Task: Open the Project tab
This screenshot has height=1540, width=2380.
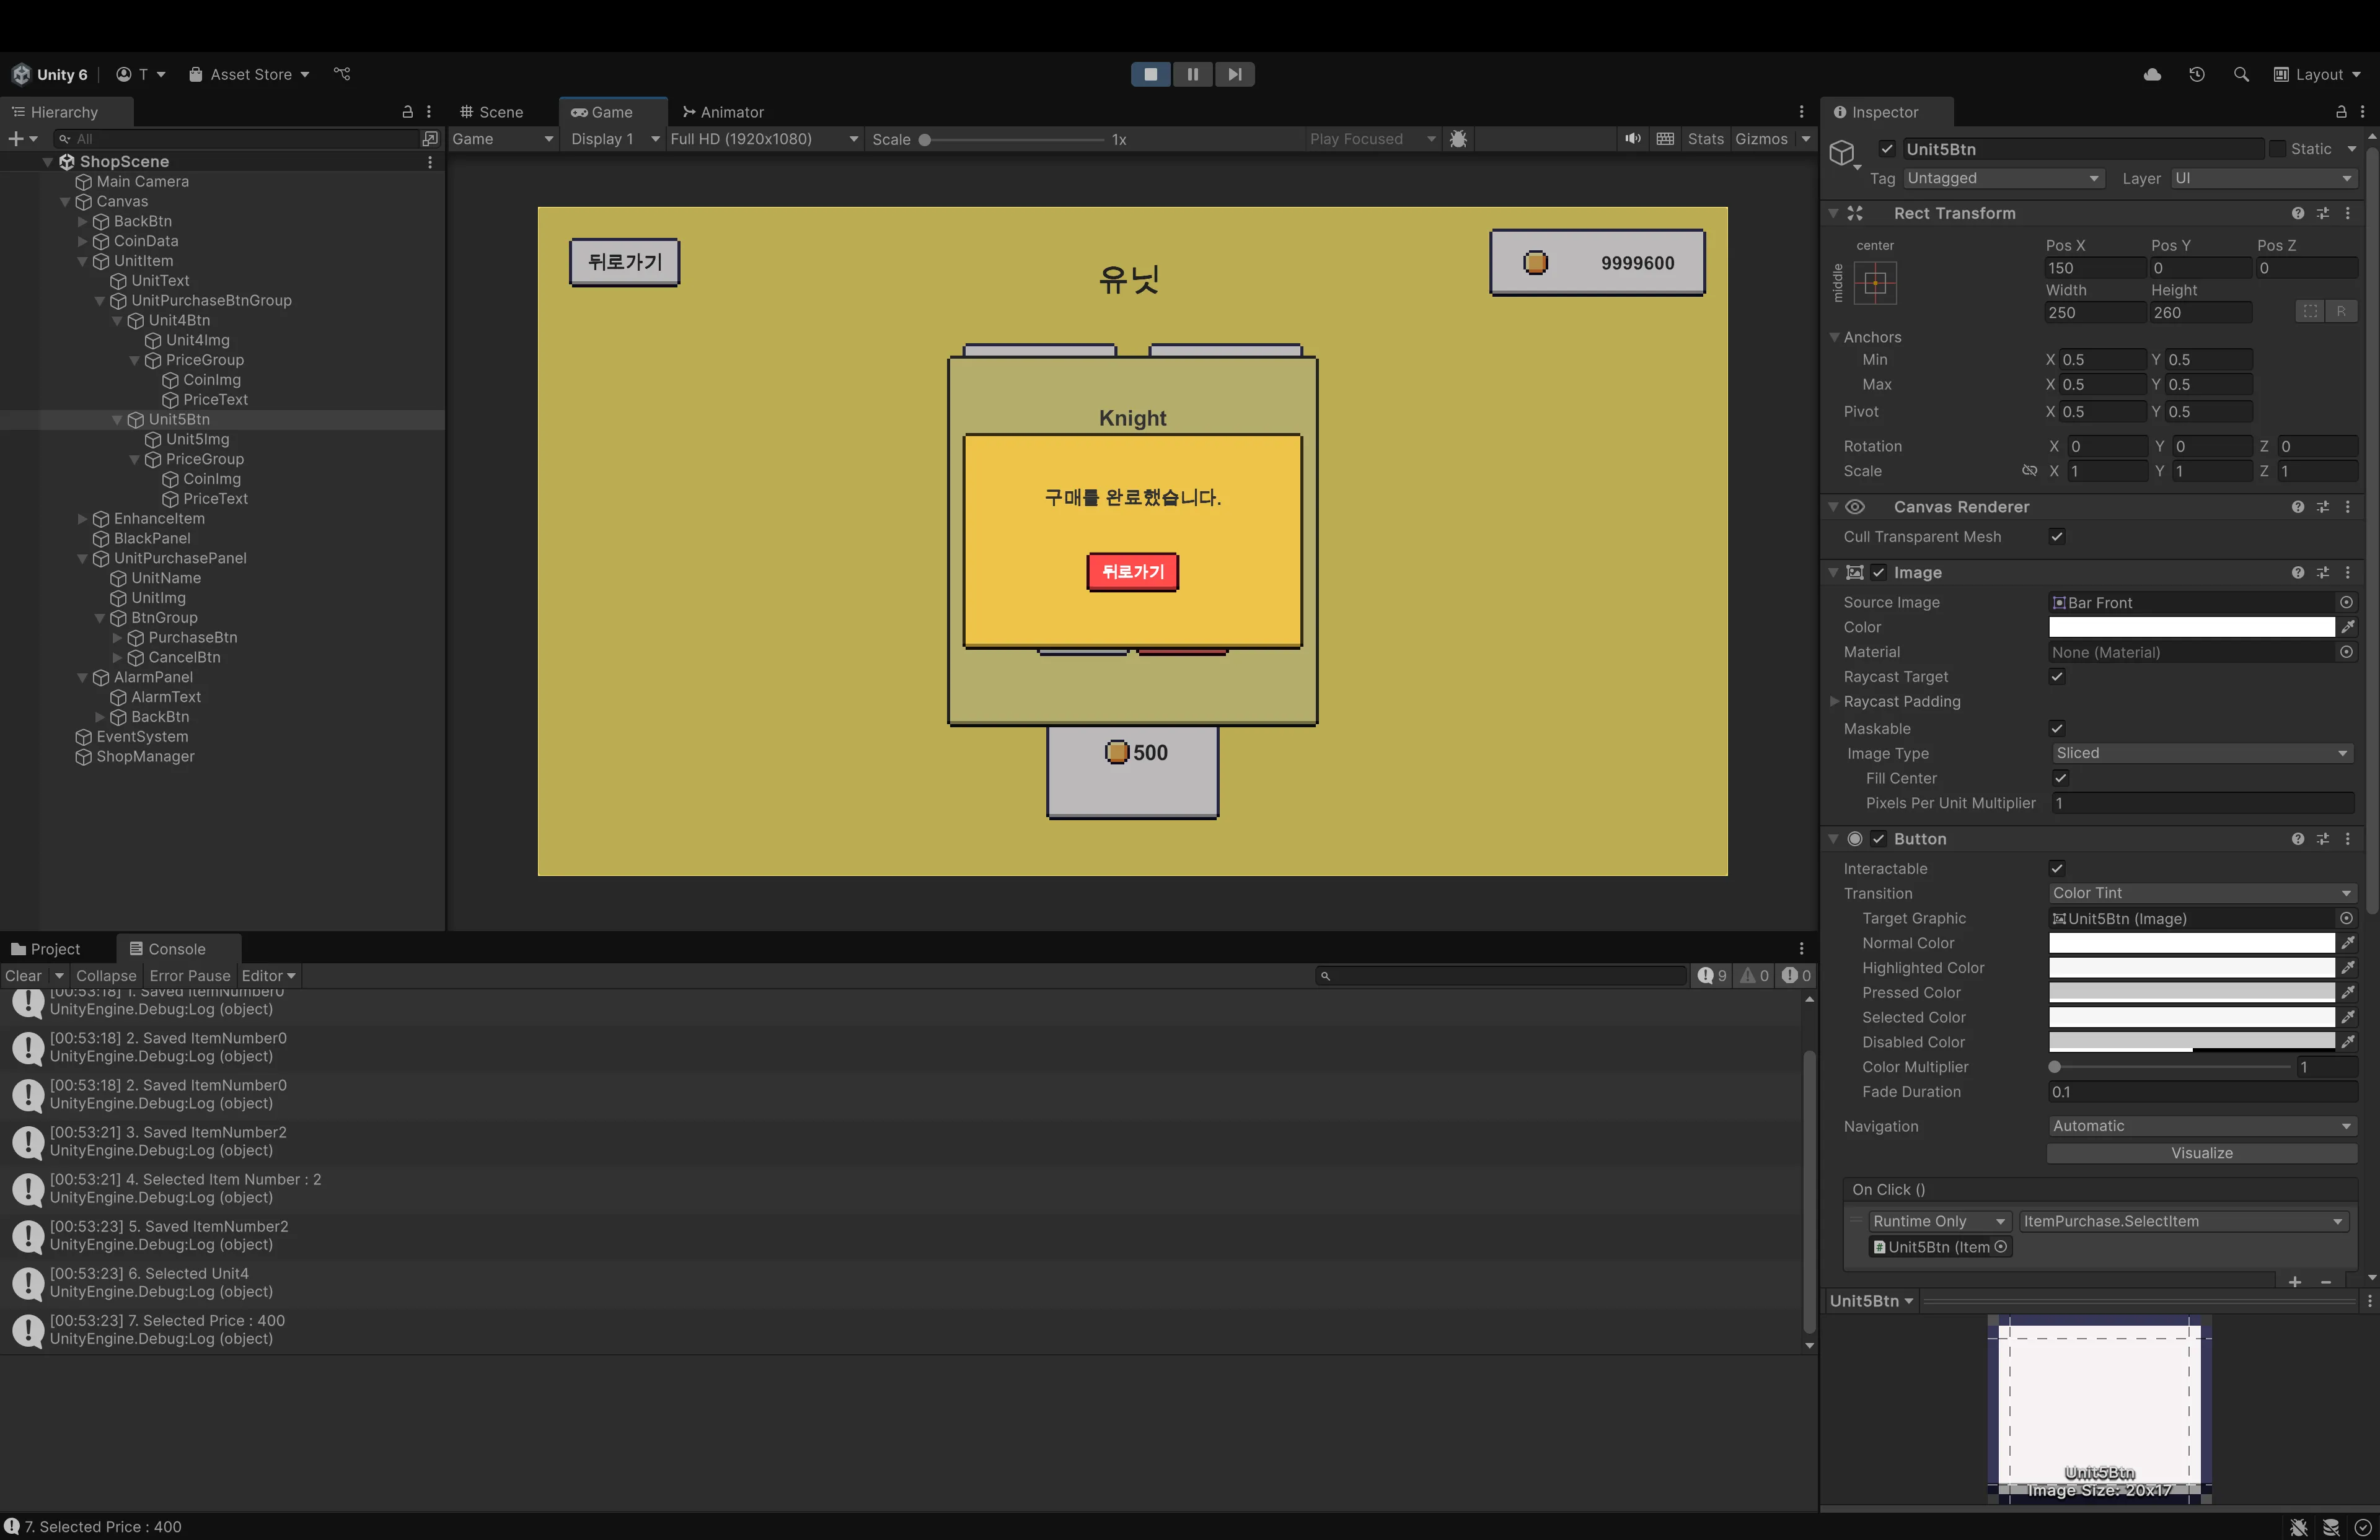Action: [45, 950]
